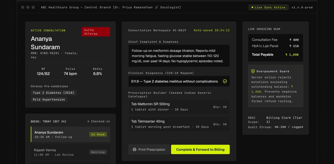Viewport: 334px width, 164px height.
Task: Click the 4 Checked-in queue count
Action: (99, 121)
